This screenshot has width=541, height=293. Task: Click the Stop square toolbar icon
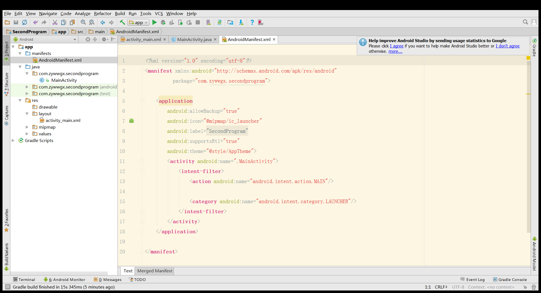pyautogui.click(x=198, y=23)
